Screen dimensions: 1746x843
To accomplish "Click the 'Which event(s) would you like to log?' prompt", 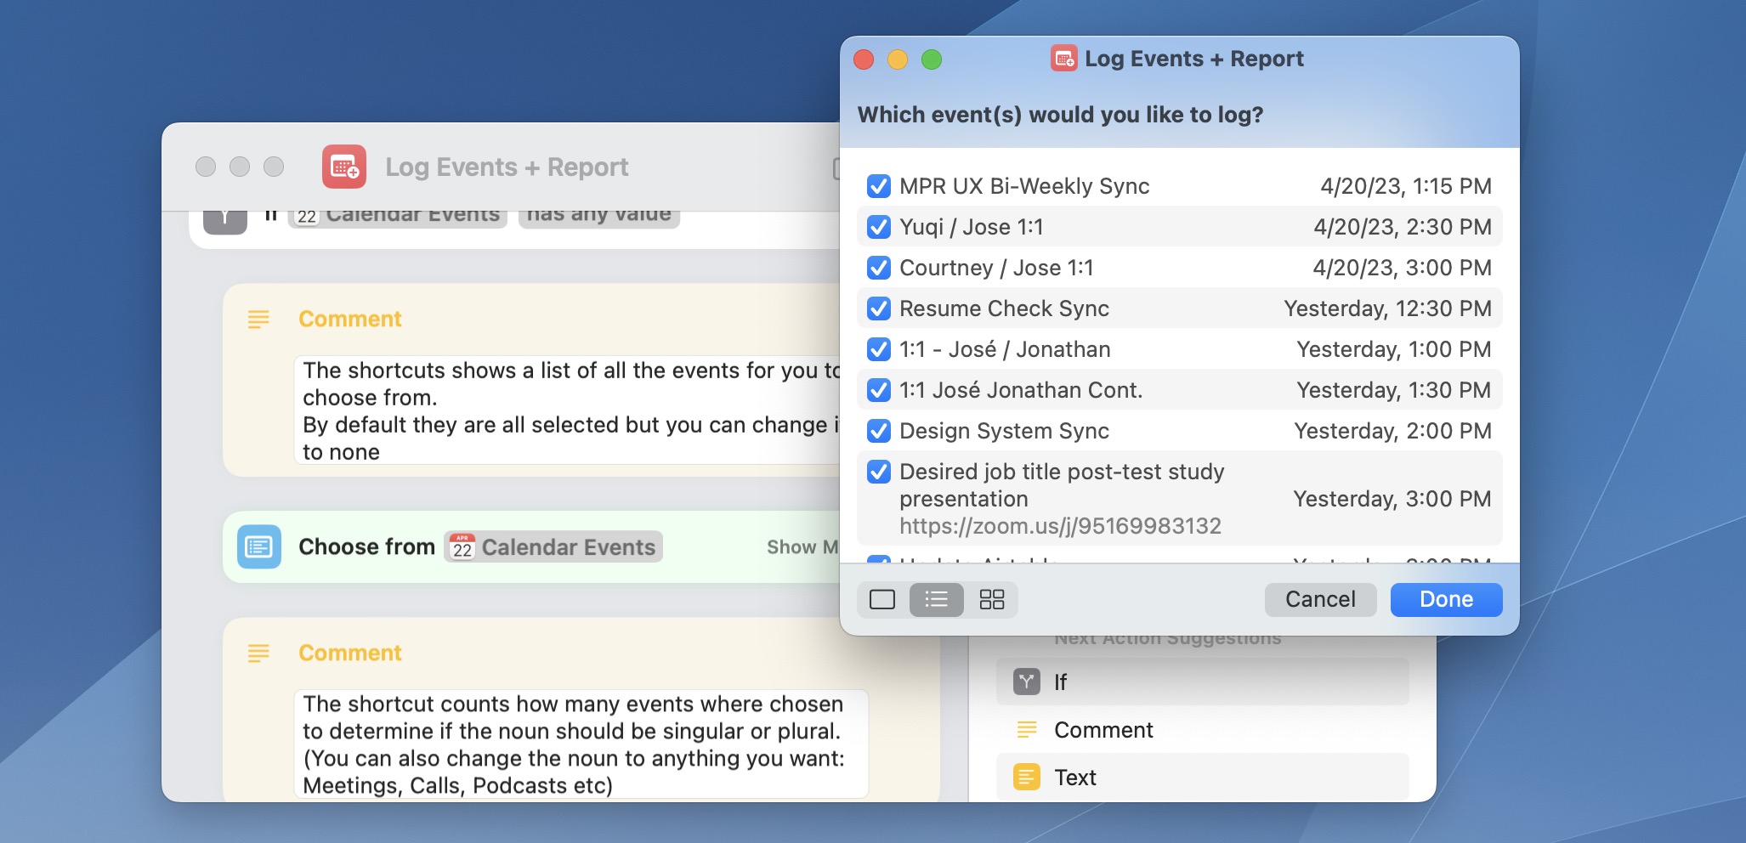I will pos(1060,115).
